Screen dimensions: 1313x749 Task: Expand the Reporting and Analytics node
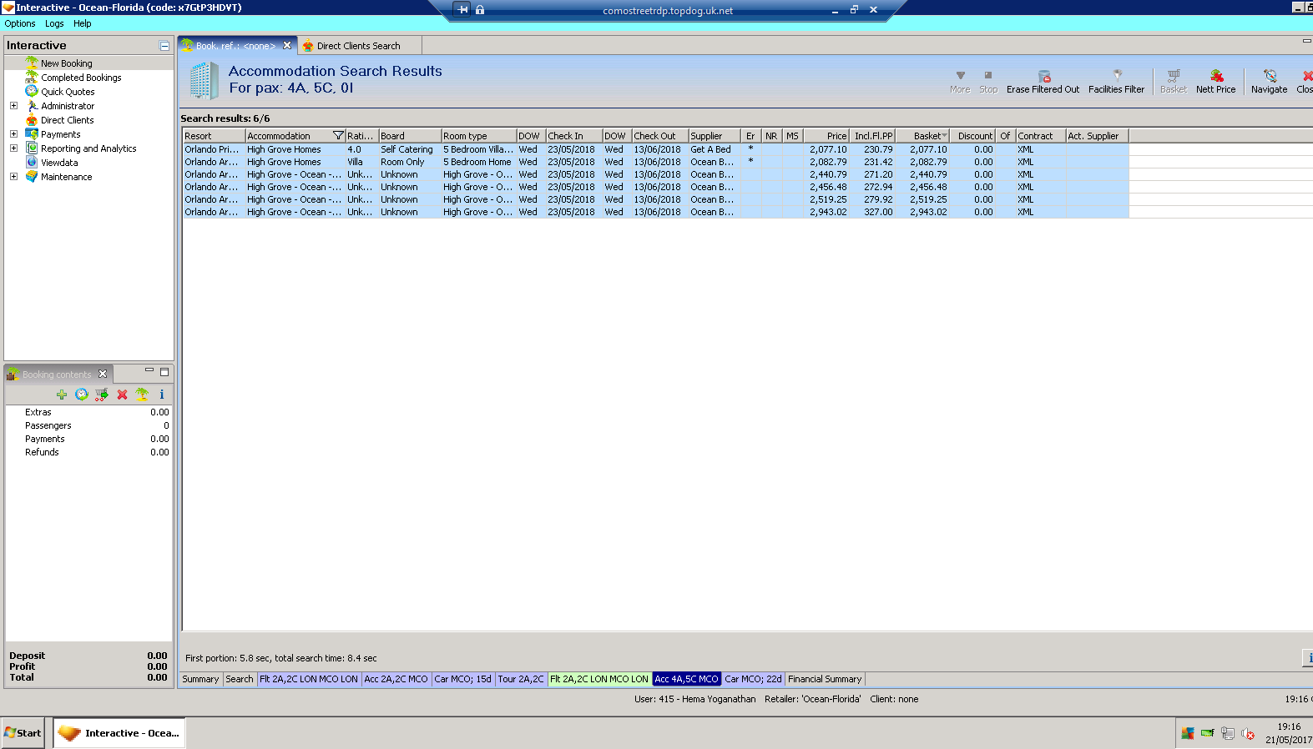[x=13, y=148]
